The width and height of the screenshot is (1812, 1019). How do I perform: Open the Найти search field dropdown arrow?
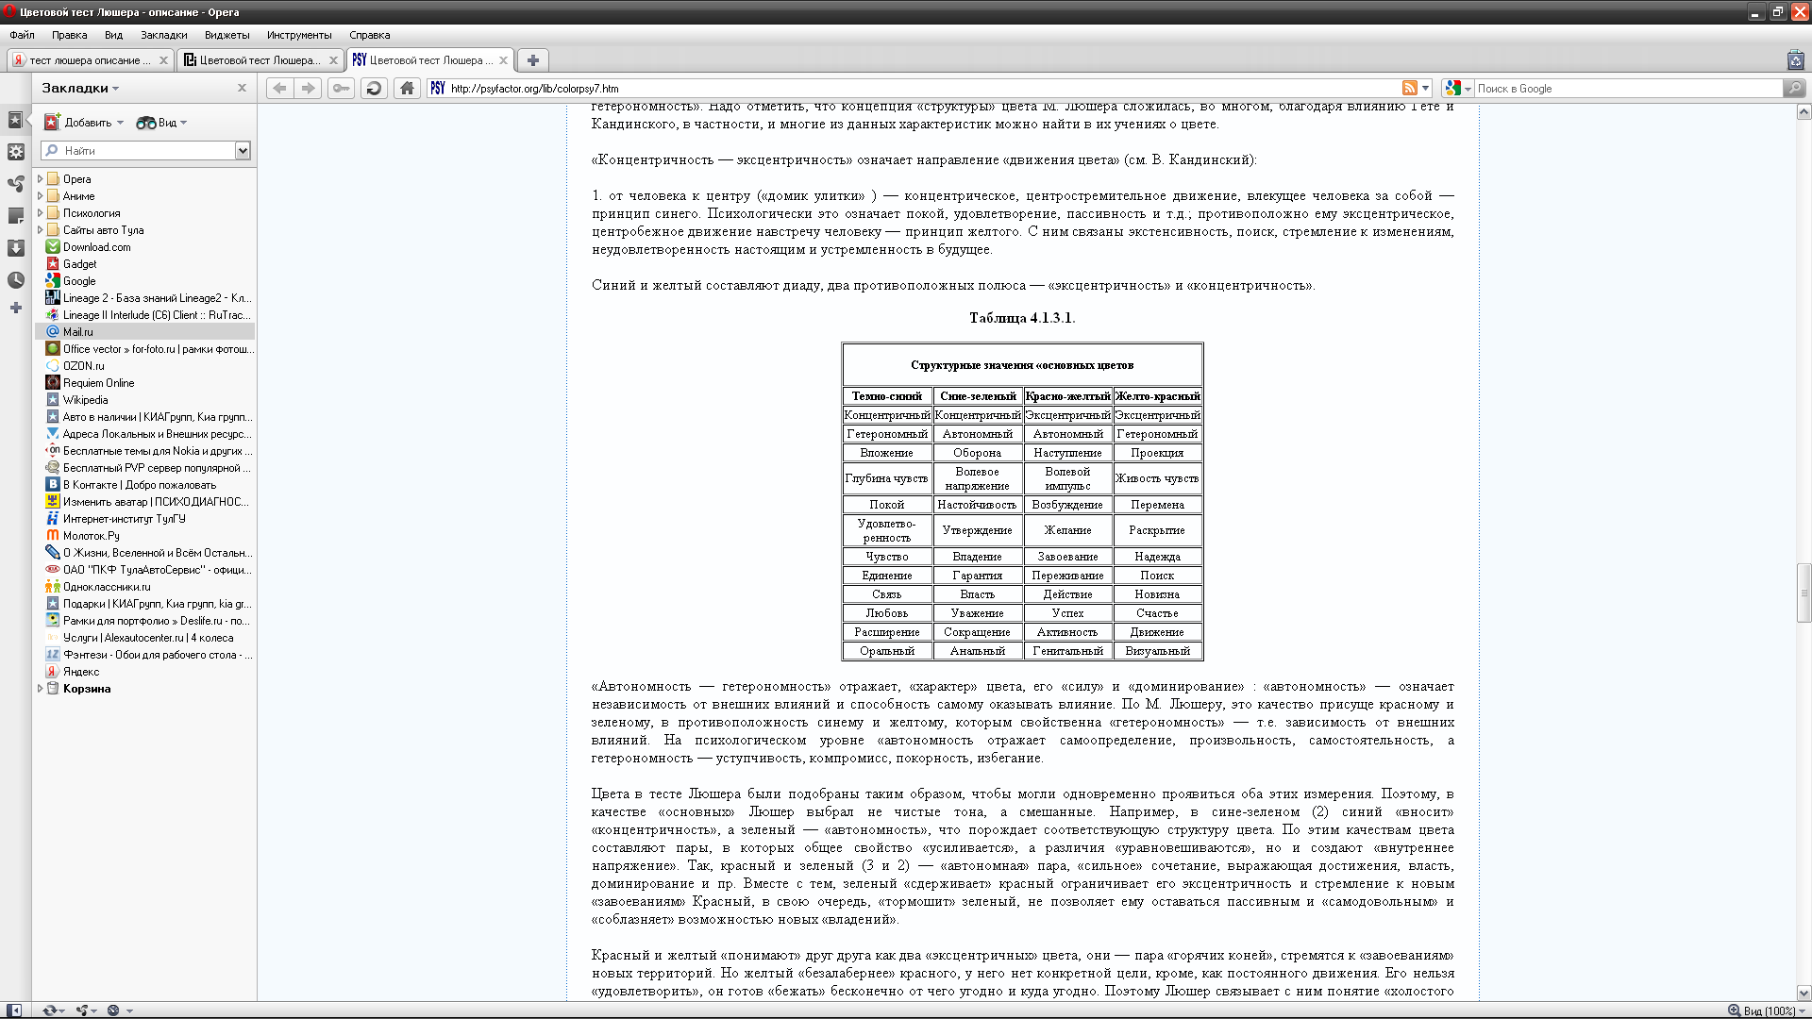tap(243, 151)
